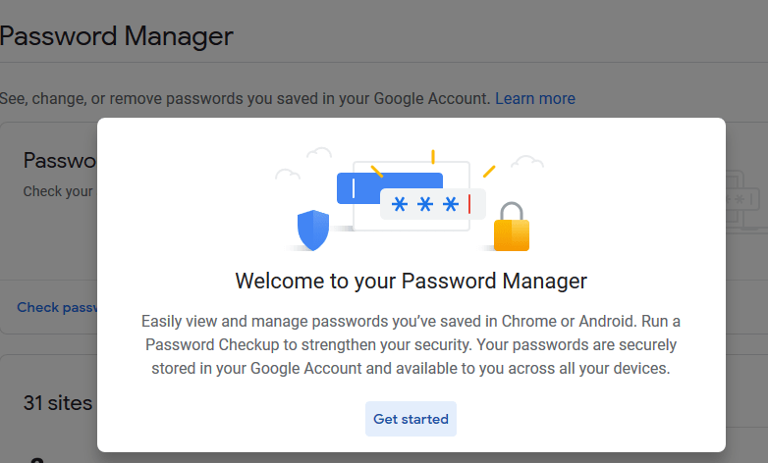Click the asterisks password field graphic
This screenshot has width=768, height=463.
(x=425, y=204)
